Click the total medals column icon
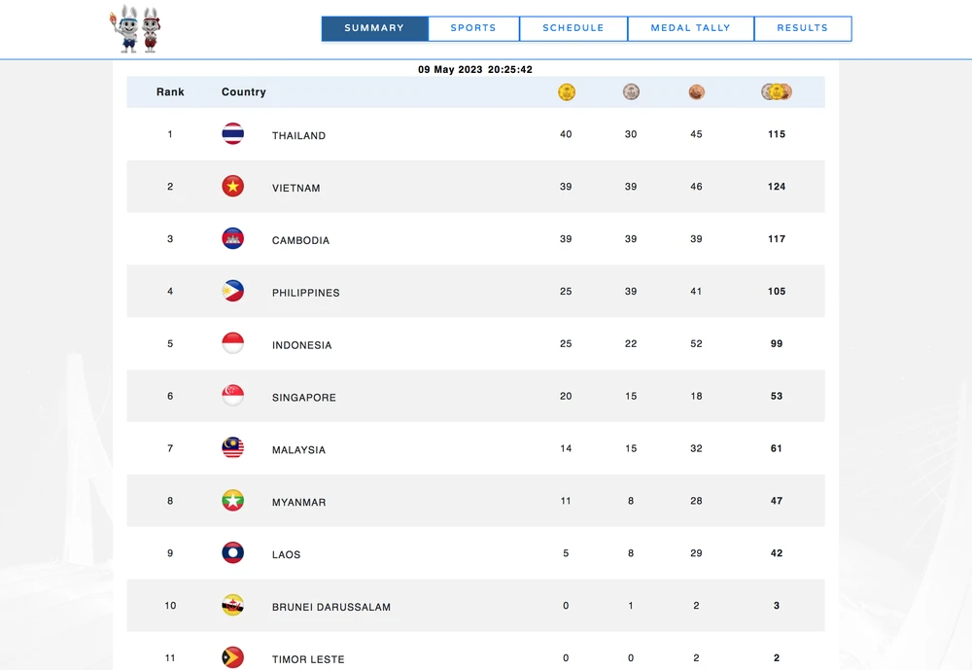Viewport: 972px width, 670px height. pos(777,92)
